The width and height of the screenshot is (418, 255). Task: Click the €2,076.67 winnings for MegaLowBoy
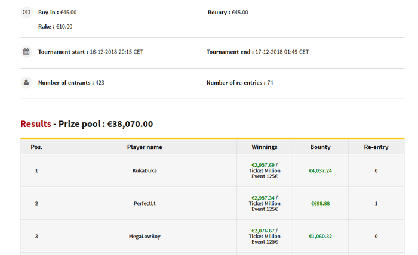coord(263,231)
